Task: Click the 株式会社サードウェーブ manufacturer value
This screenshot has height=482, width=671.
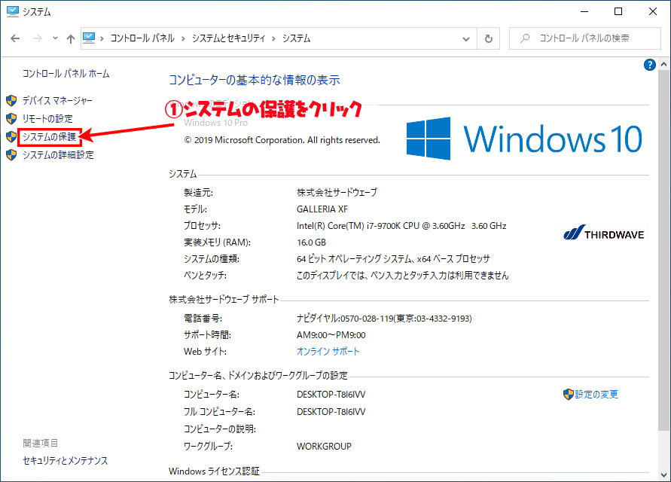Action: coord(337,192)
